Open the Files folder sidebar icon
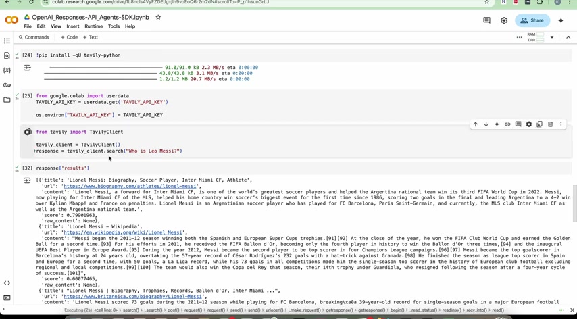 pos(7,100)
